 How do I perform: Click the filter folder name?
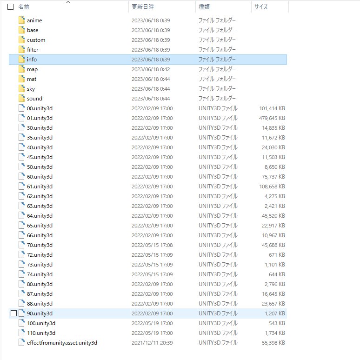click(33, 50)
